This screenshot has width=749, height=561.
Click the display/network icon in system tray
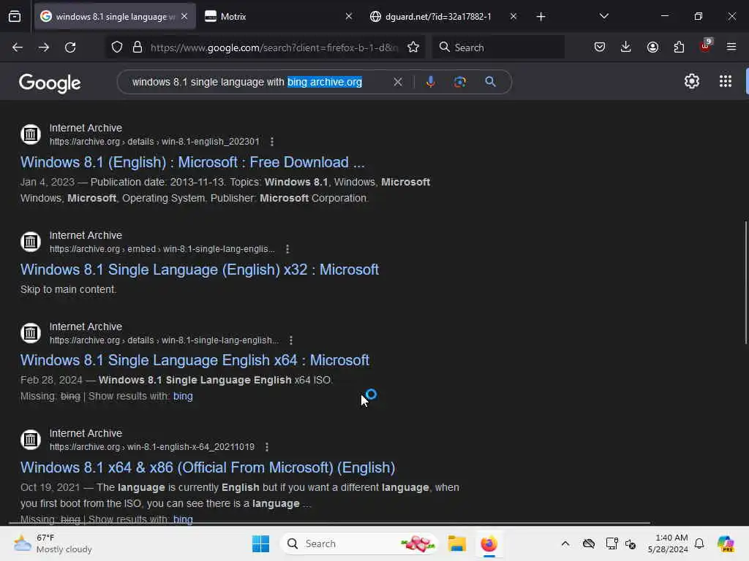click(611, 543)
